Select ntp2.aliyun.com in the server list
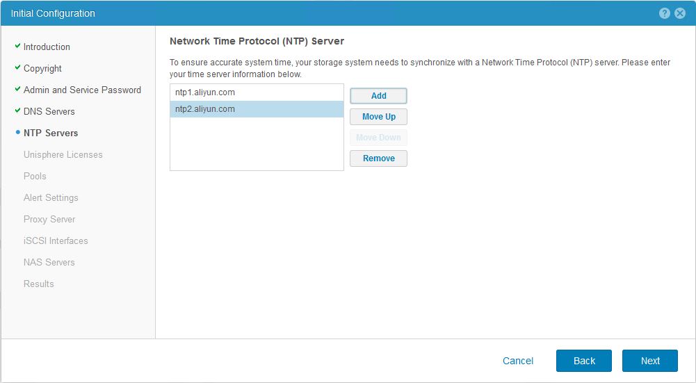Screen dimensions: 696x383 [x=257, y=109]
